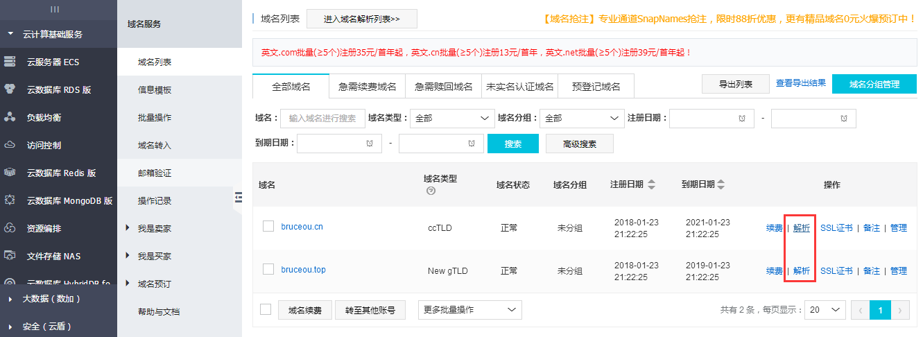
Task: Switch to the 未实名认证域名 tab
Action: pyautogui.click(x=519, y=86)
